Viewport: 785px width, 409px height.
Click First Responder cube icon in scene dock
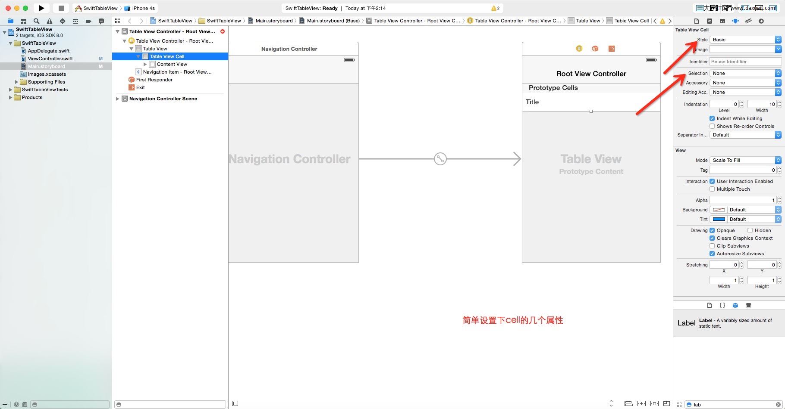click(595, 49)
